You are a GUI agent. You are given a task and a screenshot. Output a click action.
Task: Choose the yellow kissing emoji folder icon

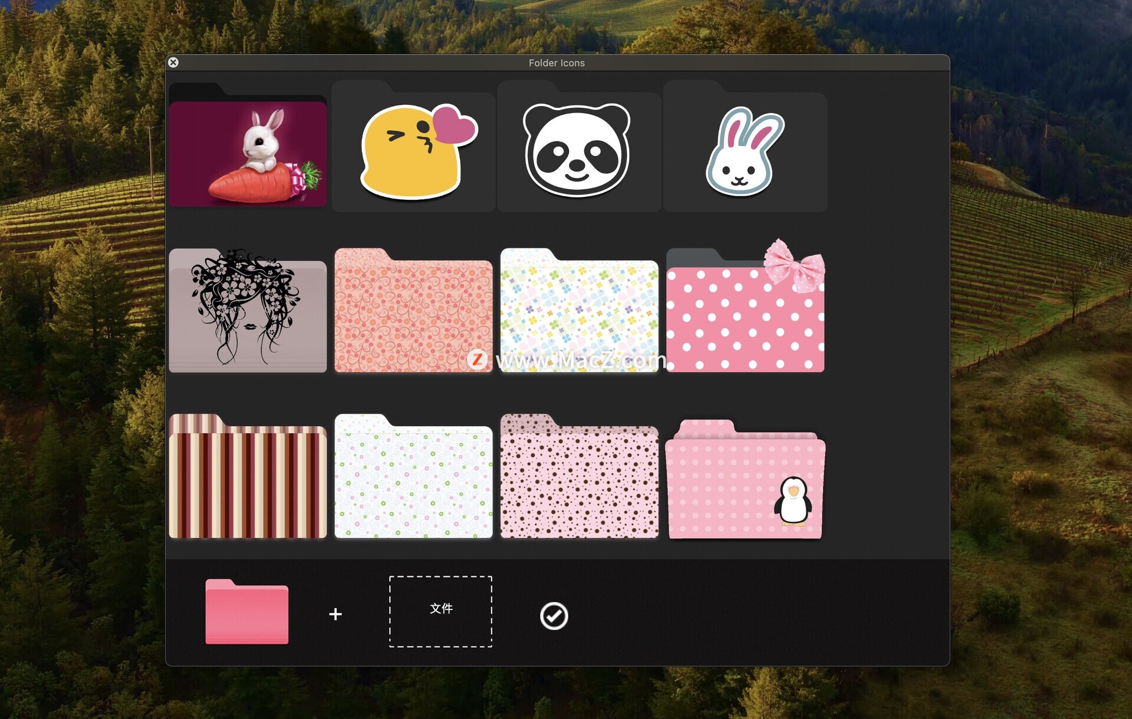pos(413,146)
